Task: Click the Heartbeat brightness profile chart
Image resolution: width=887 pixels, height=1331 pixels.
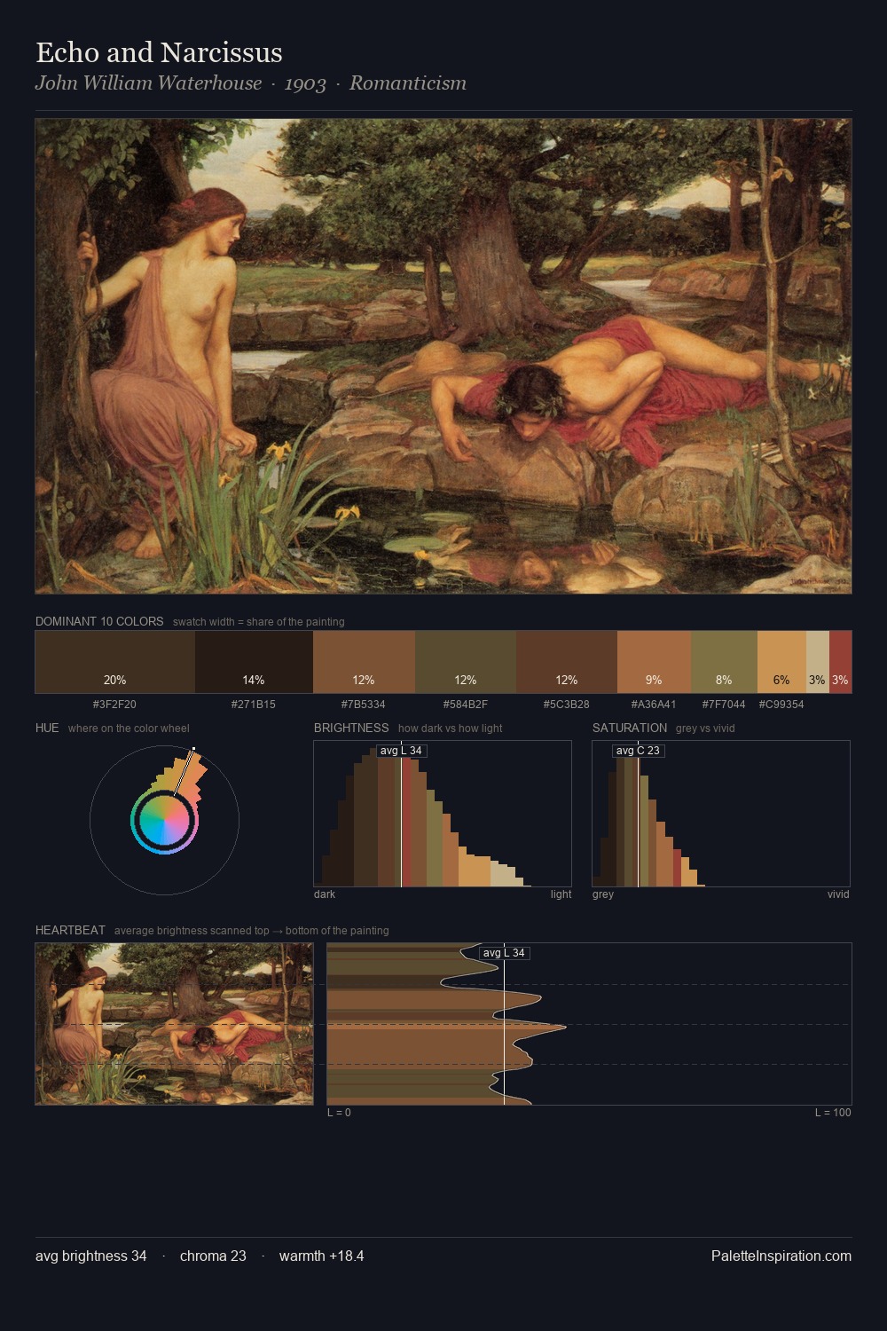Action: [x=590, y=1024]
